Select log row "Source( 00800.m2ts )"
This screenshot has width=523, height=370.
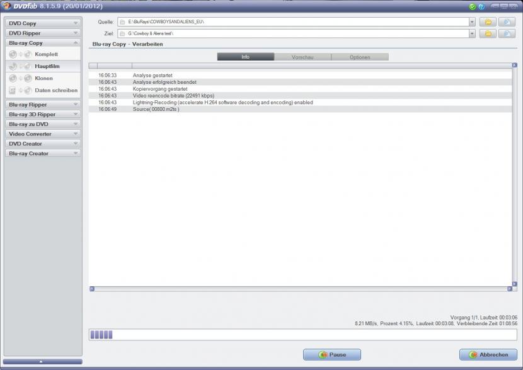click(x=300, y=109)
